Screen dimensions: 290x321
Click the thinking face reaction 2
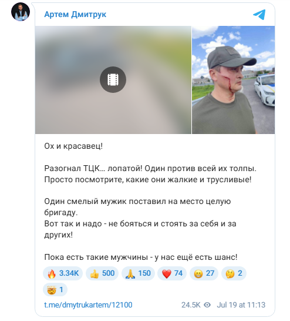pos(234,273)
